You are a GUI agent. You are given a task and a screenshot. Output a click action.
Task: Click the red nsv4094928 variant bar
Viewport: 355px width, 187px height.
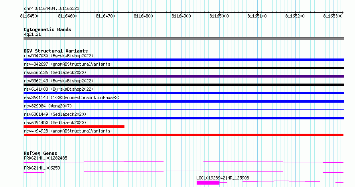tap(183, 135)
